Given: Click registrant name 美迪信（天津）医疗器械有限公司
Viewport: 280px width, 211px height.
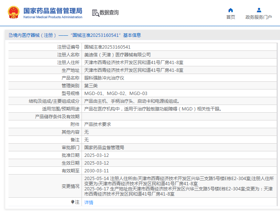Looking at the screenshot, I should pos(118,55).
